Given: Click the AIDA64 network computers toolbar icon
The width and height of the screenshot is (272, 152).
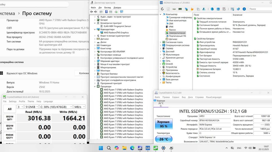Looking at the screenshot, I should pyautogui.click(x=186, y=9).
